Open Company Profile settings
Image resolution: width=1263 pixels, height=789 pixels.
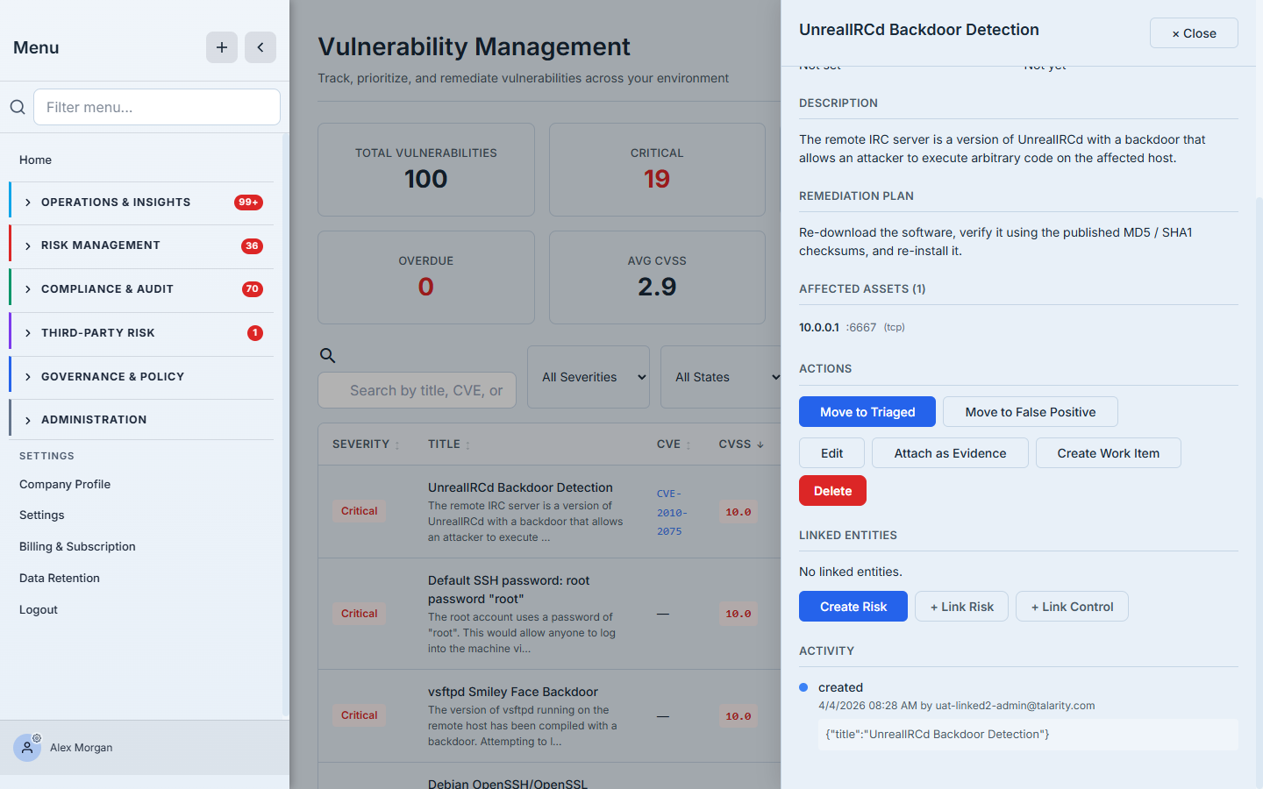coord(65,484)
